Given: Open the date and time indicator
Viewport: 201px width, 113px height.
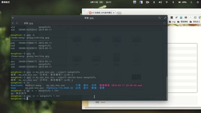Looking at the screenshot, I should pos(100,2).
